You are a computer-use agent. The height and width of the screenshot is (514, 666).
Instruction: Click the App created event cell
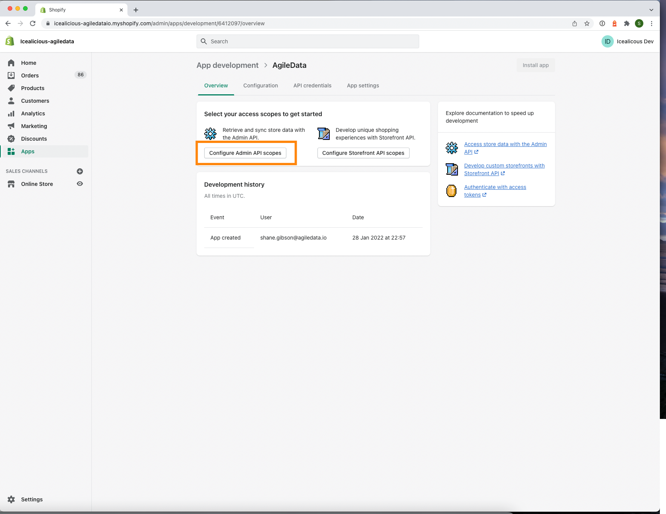pos(225,238)
